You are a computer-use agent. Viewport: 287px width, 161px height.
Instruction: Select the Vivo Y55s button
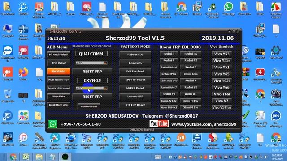pos(222,61)
